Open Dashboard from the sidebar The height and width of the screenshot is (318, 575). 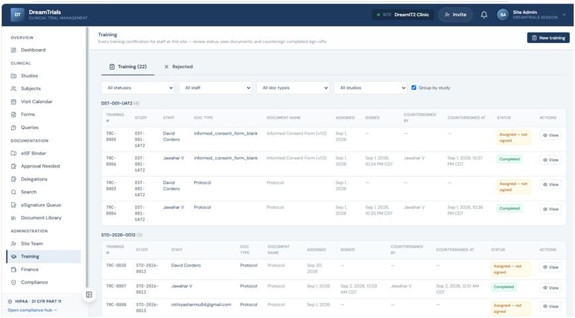point(43,50)
